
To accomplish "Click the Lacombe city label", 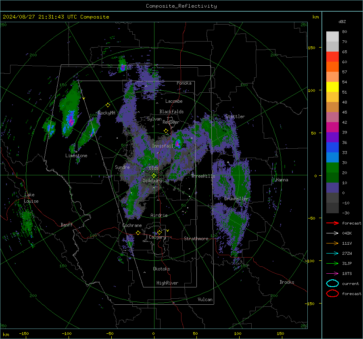I will tap(174, 101).
